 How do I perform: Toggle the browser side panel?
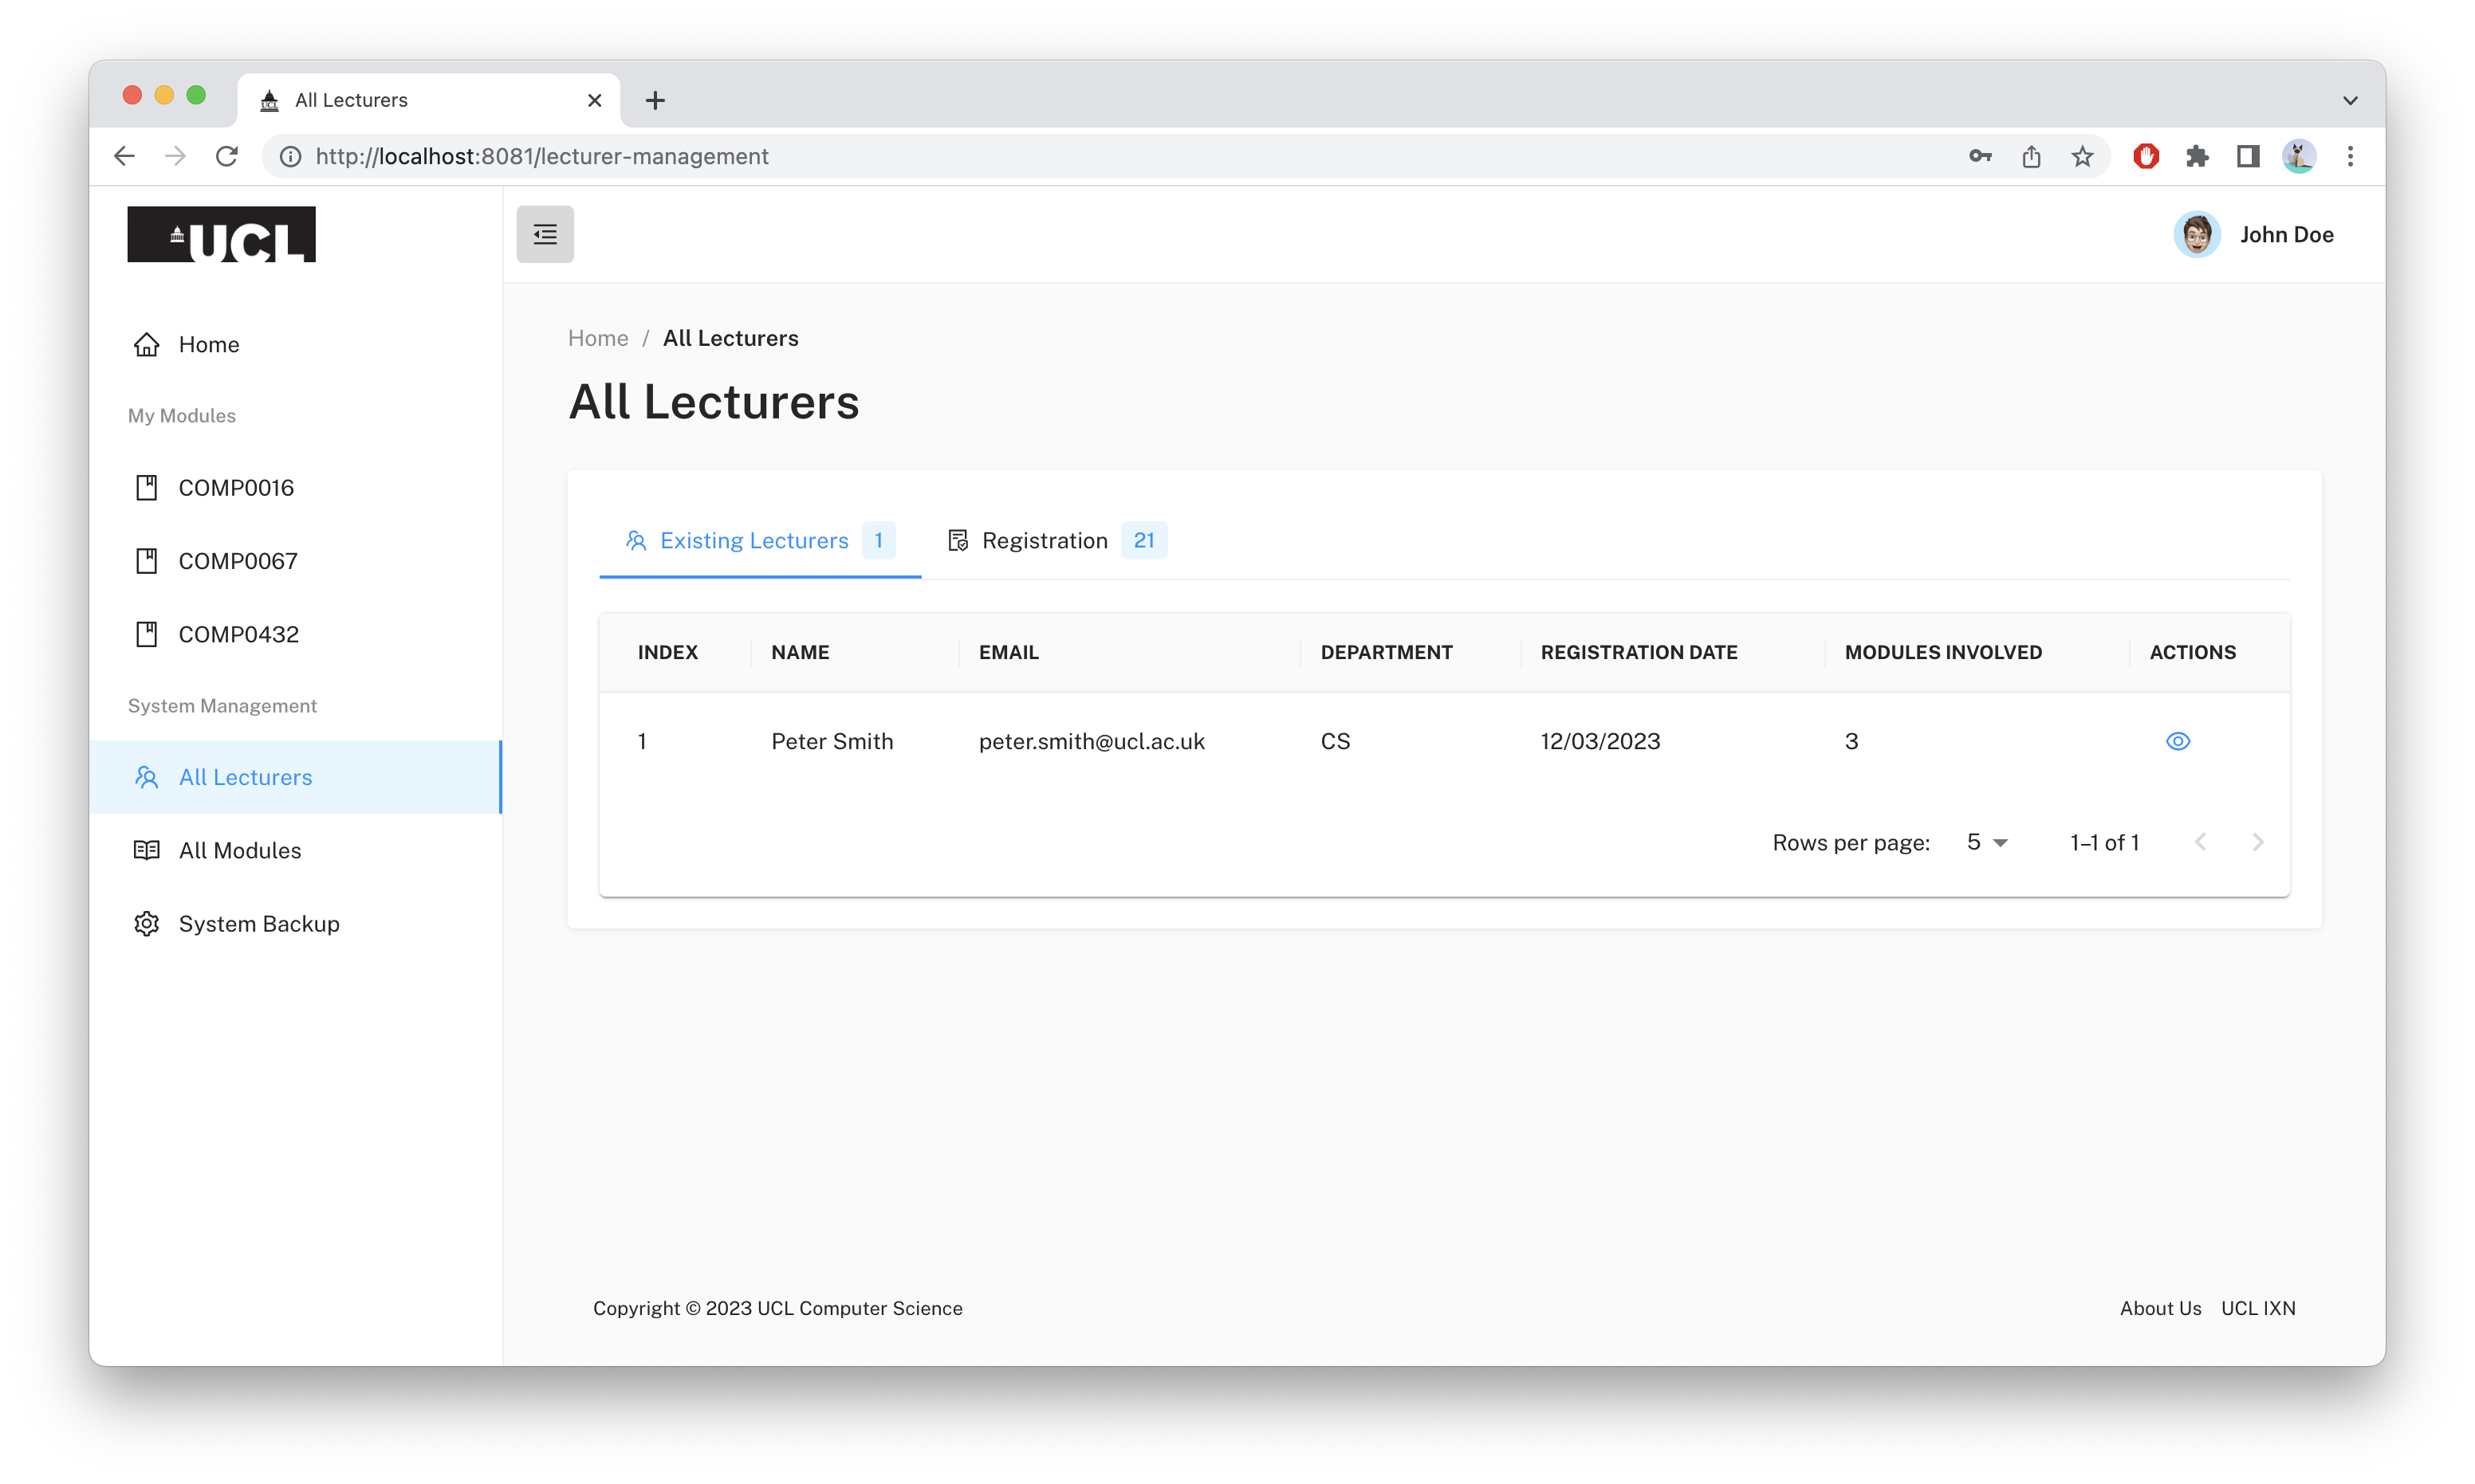pyautogui.click(x=2247, y=156)
